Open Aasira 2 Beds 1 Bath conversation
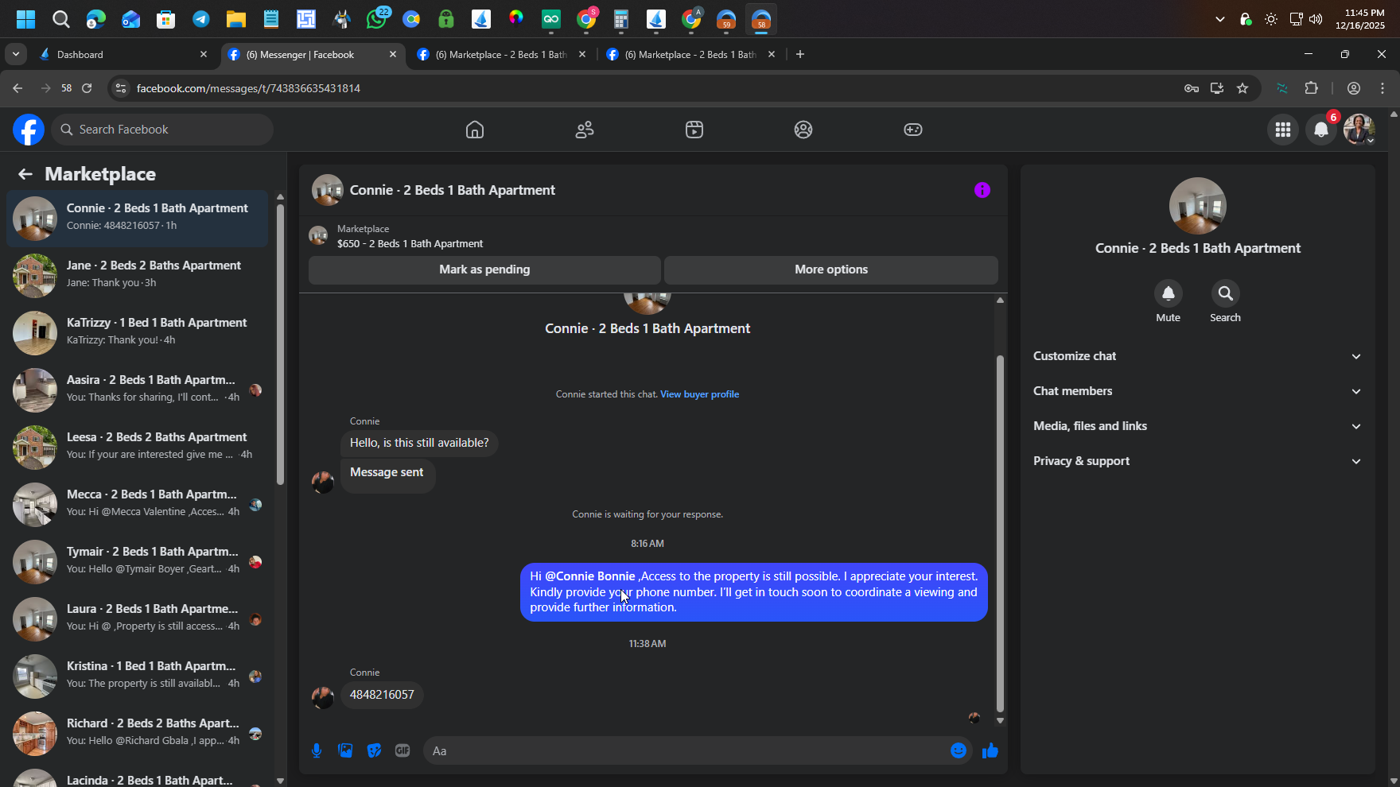The image size is (1400, 787). click(x=138, y=390)
